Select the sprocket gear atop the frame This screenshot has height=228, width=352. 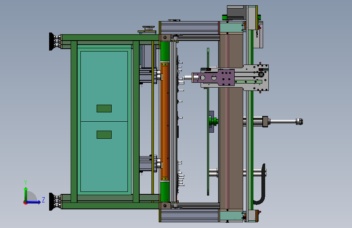click(x=149, y=27)
